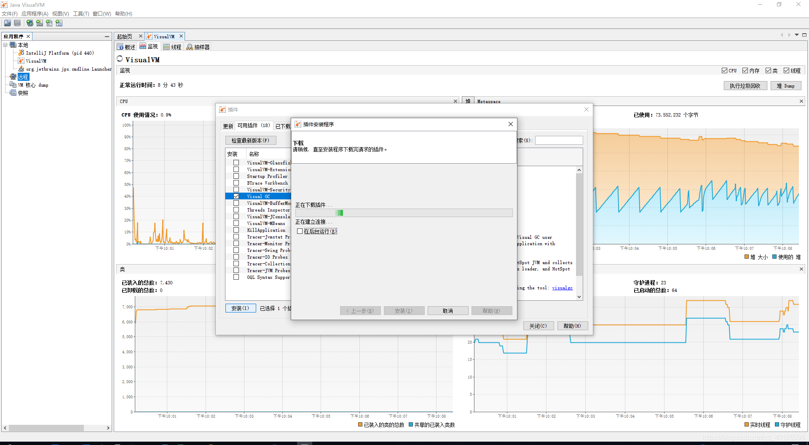Screen dimensions: 809x445
Task: Click the tab scroll right arrow
Action: [789, 35]
